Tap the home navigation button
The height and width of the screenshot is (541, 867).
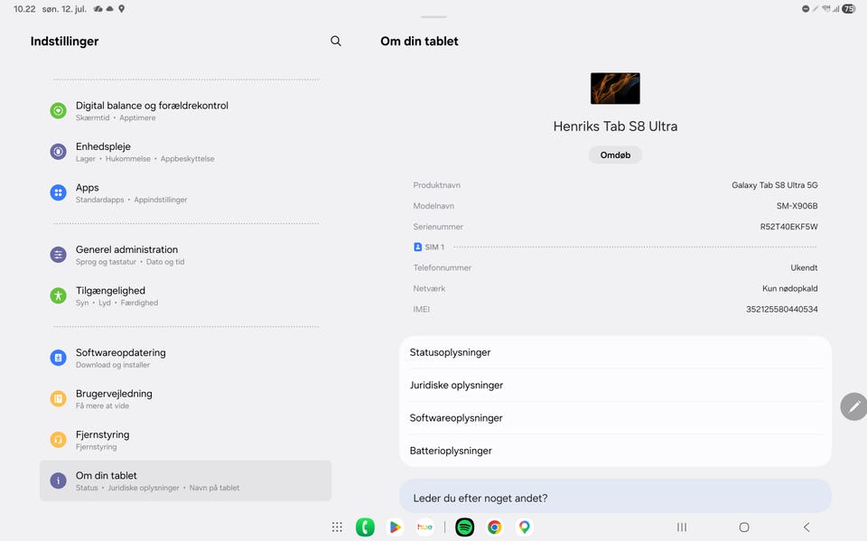(x=744, y=527)
